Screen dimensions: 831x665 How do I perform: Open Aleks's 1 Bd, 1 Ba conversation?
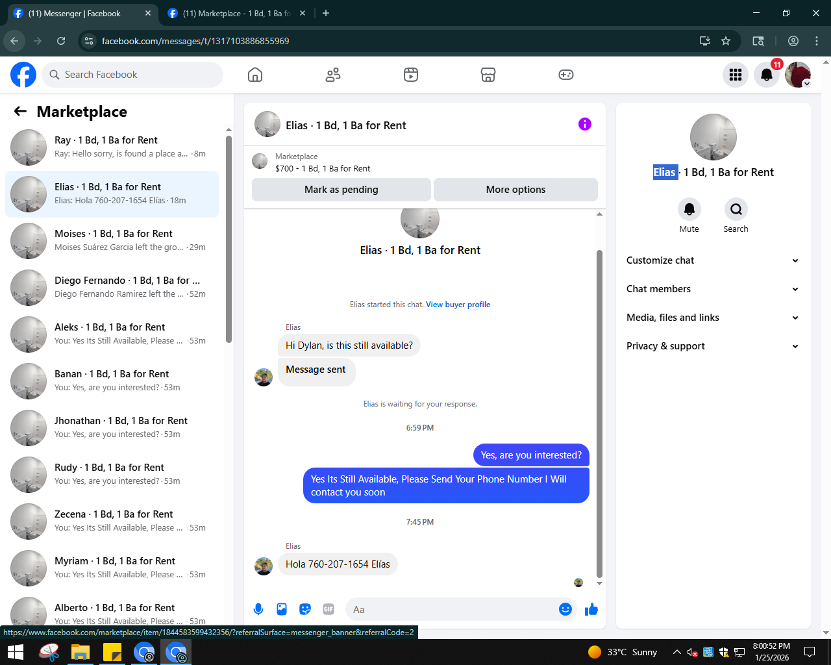(x=112, y=334)
